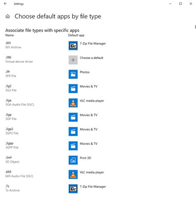Click the Movies & TV icon for .3gp

pyautogui.click(x=73, y=117)
